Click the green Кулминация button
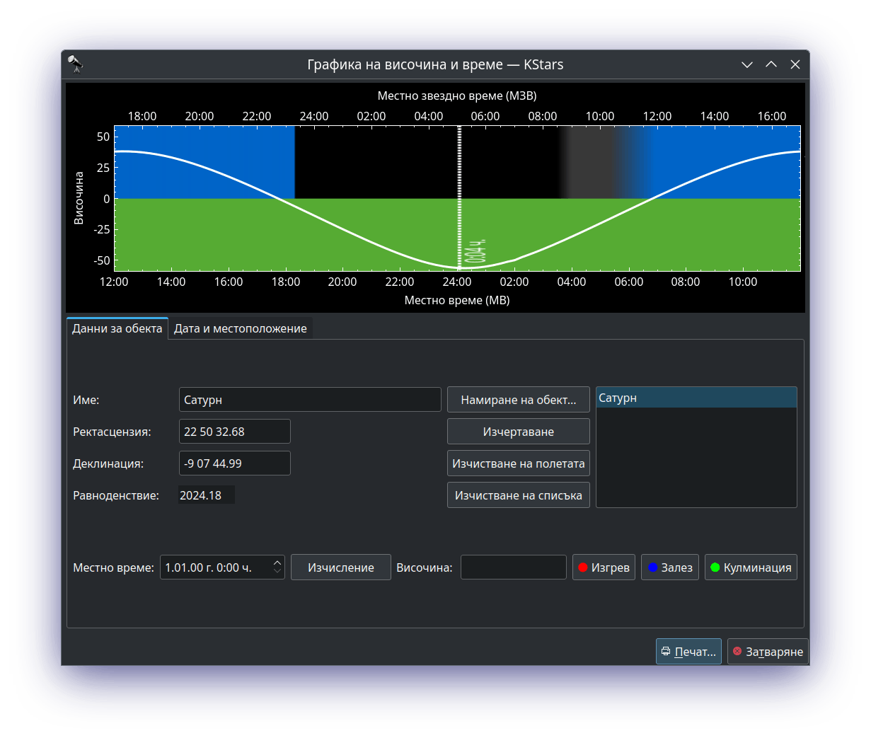Screen dimensions: 871x738 [750, 567]
